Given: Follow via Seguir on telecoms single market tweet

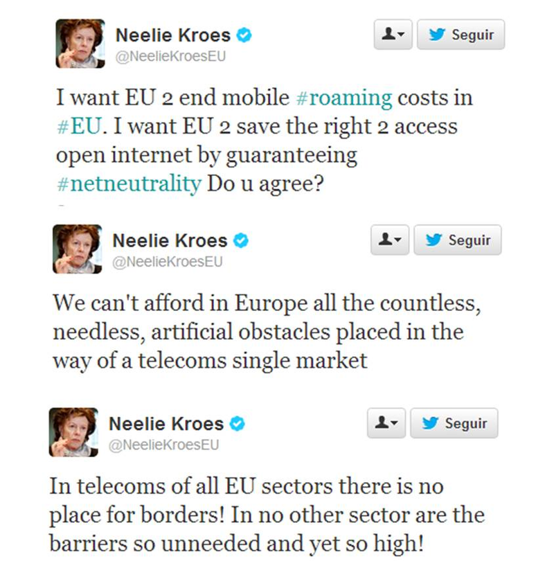Looking at the screenshot, I should point(458,240).
